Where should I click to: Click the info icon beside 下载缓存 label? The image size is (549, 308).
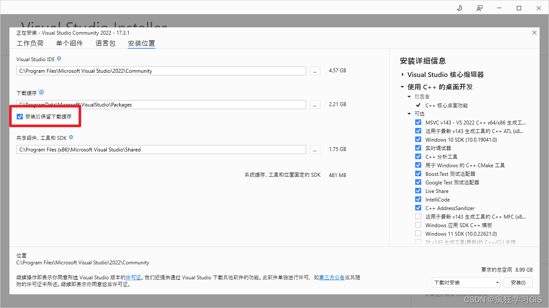(42, 92)
